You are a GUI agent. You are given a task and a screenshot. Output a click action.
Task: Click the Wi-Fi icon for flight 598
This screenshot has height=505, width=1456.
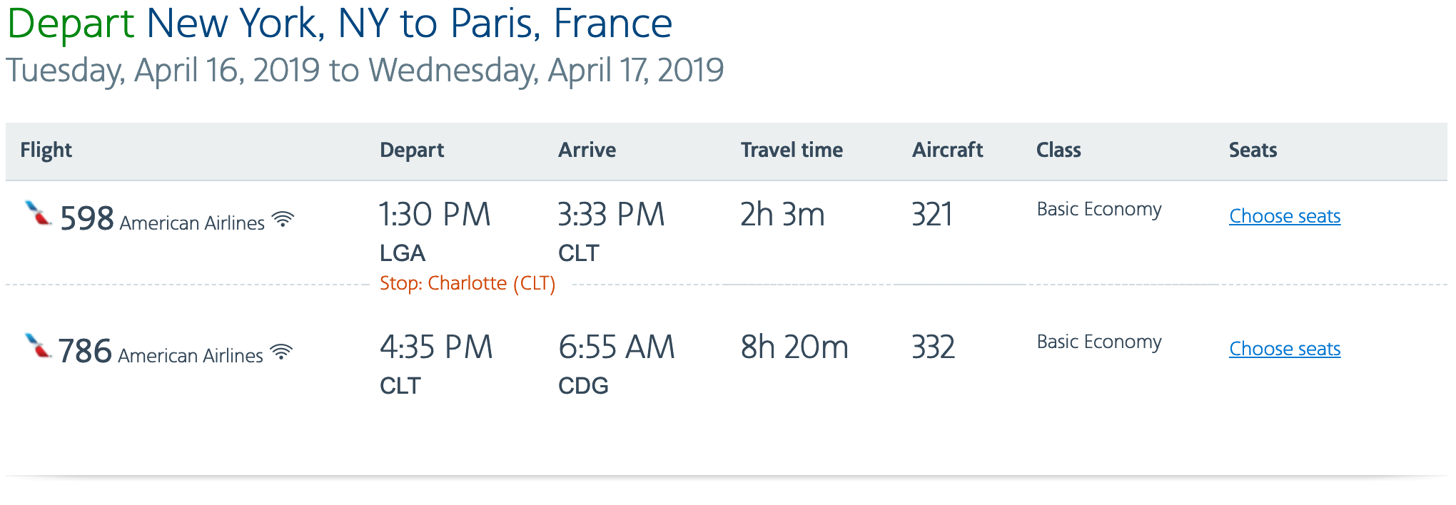283,219
